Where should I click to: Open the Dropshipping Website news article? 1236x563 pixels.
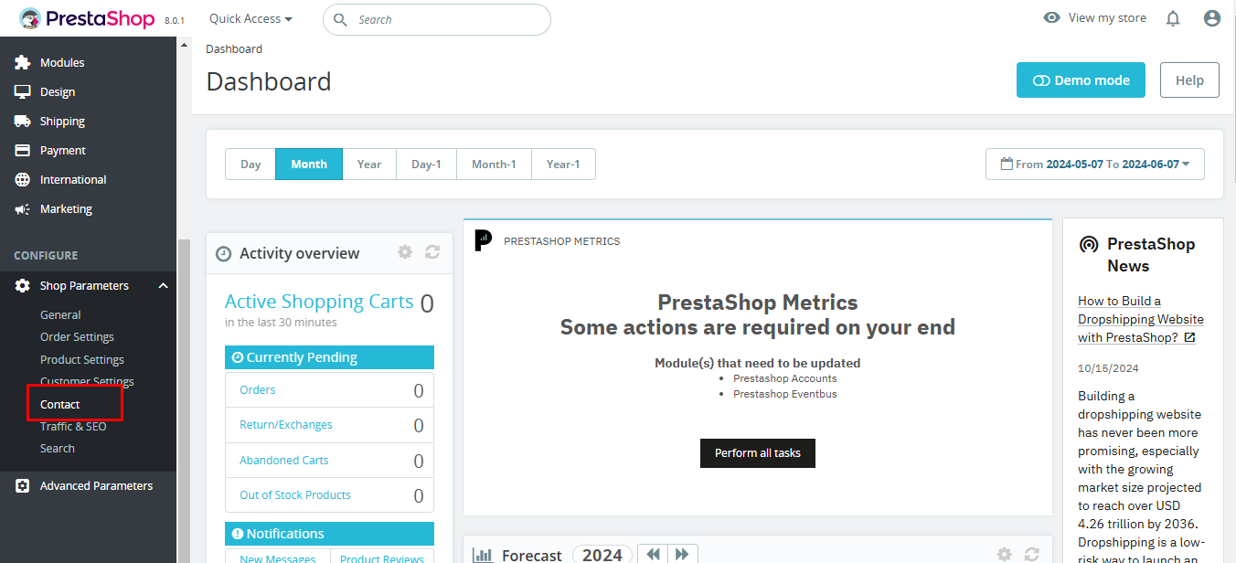(1141, 319)
